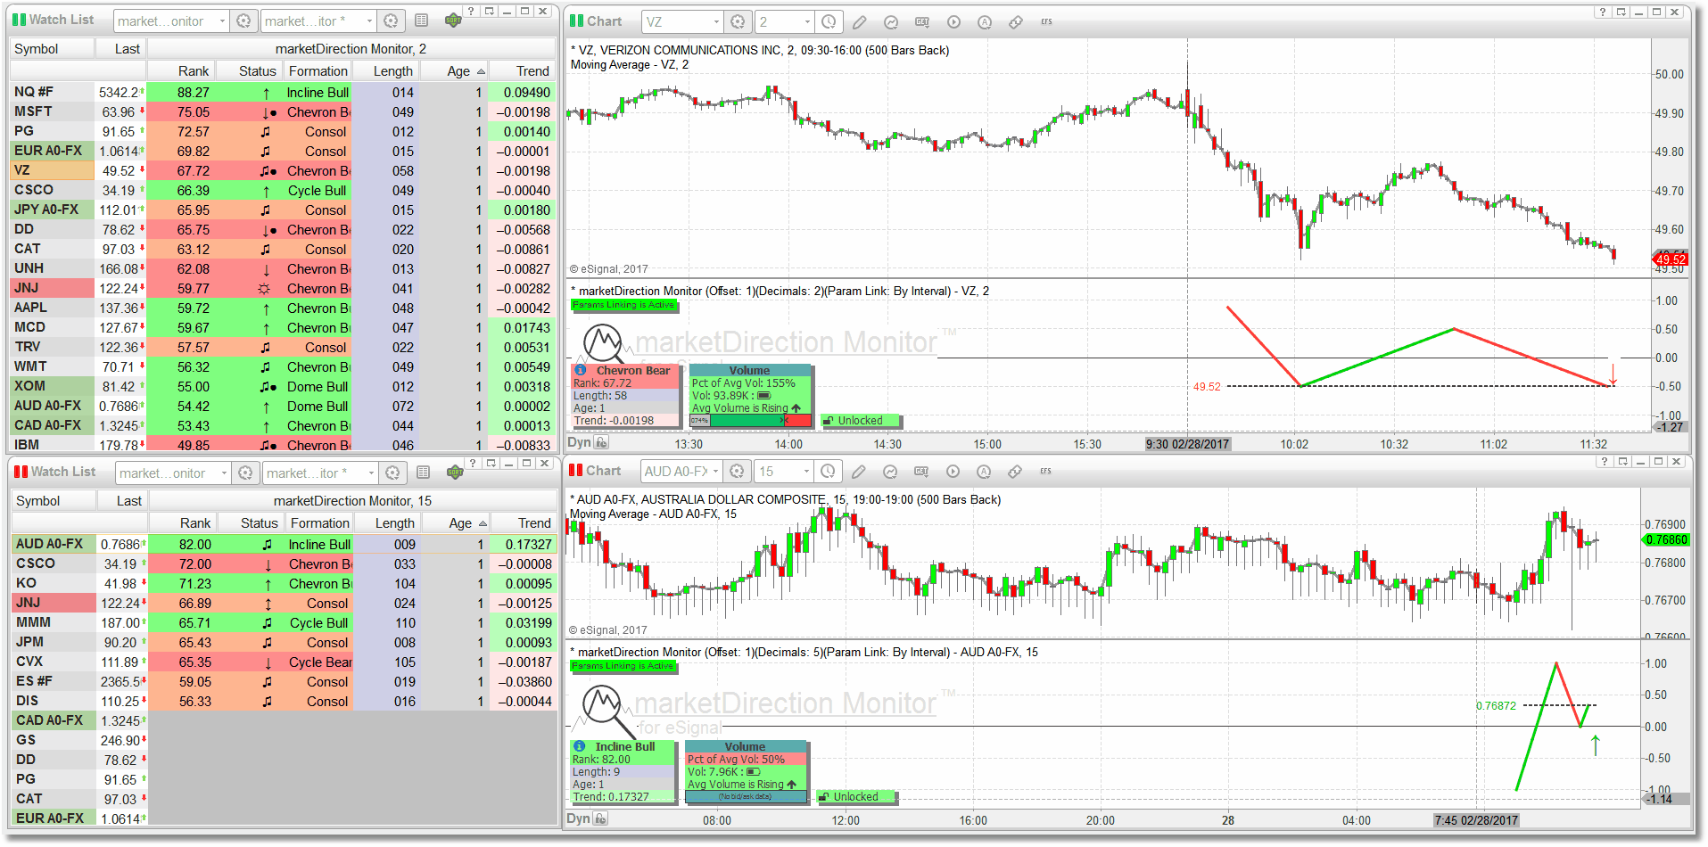Sort bottom Watch List by Length column
Viewport: 1708px width, 847px height.
click(x=387, y=523)
